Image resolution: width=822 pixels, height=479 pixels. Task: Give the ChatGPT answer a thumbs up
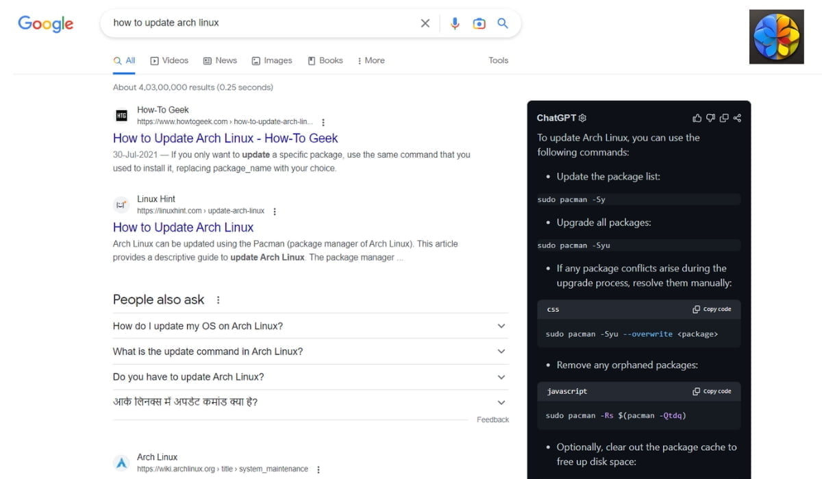click(x=697, y=118)
